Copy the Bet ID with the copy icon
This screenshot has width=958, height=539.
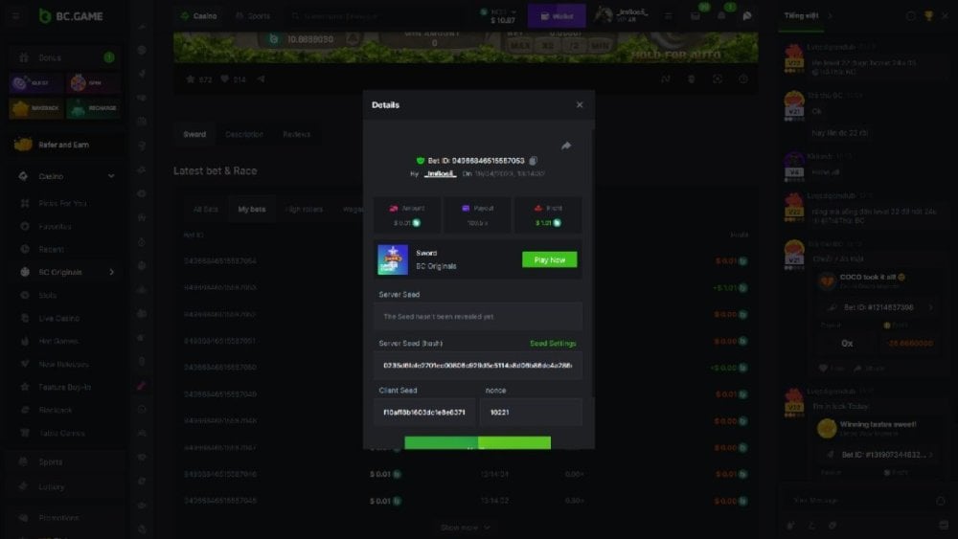point(534,160)
